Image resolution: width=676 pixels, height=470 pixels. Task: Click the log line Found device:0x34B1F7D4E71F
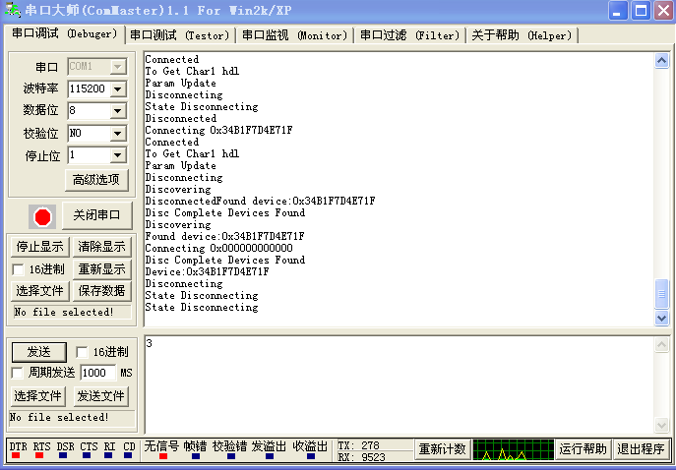click(224, 237)
